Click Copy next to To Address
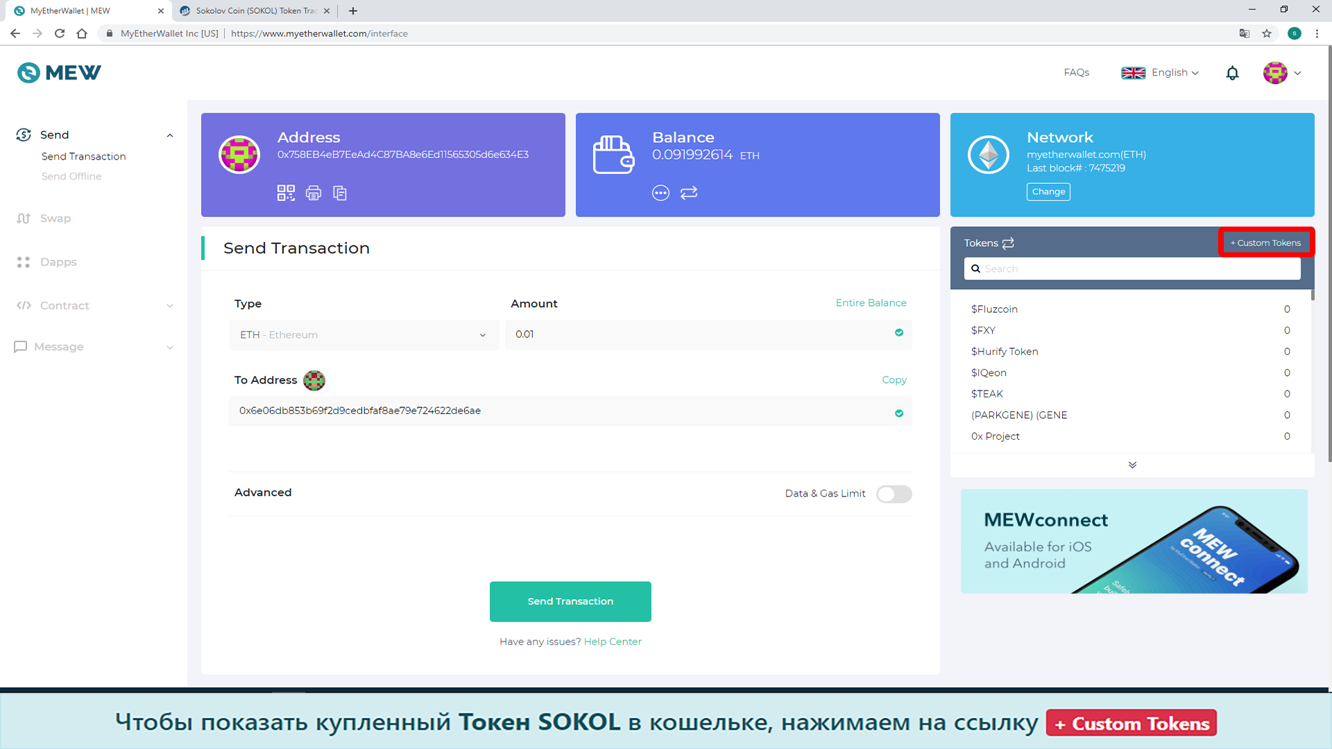Screen dimensions: 1332x749 [x=894, y=380]
